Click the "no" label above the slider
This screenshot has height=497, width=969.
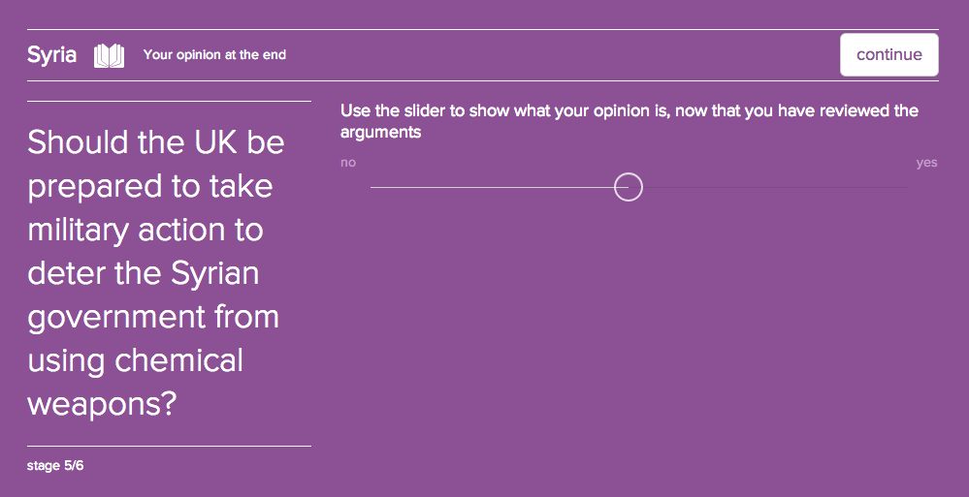[348, 163]
